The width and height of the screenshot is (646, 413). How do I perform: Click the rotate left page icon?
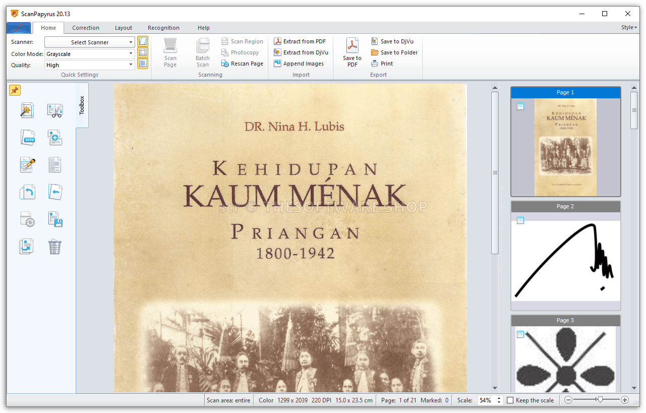[x=27, y=192]
